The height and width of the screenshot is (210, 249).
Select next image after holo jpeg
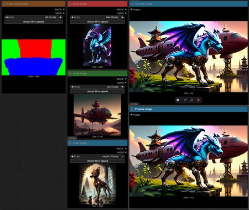point(122,17)
